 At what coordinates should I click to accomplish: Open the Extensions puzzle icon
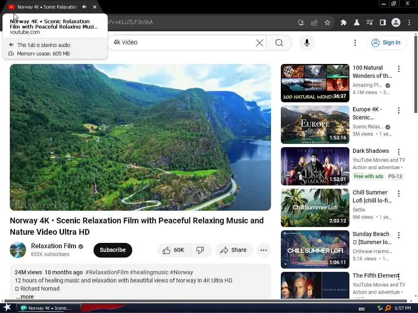coord(344,22)
